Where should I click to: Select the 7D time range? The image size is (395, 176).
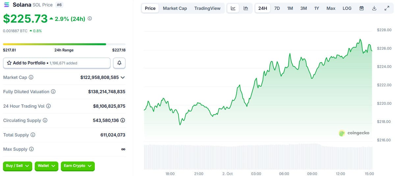[x=277, y=8]
